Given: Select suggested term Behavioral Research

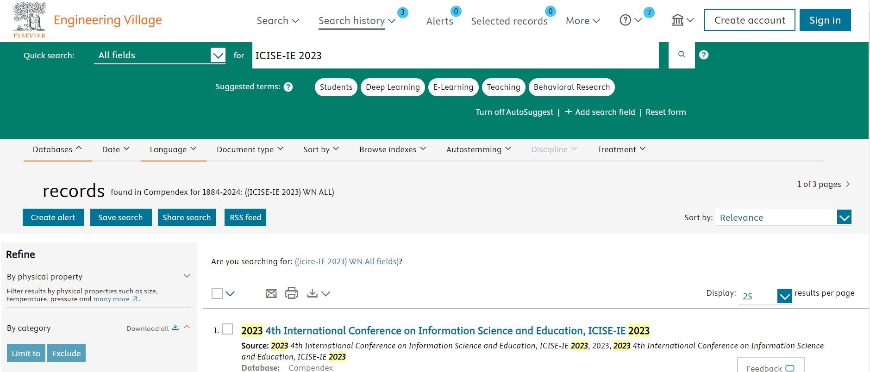Looking at the screenshot, I should coord(572,87).
